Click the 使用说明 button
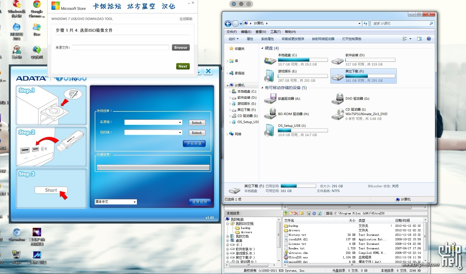The height and width of the screenshot is (274, 466). pyautogui.click(x=200, y=202)
